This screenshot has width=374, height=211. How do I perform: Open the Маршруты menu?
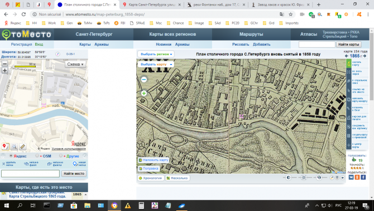[x=251, y=35]
